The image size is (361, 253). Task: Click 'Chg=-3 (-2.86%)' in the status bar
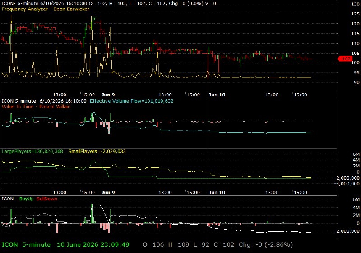[266, 245]
